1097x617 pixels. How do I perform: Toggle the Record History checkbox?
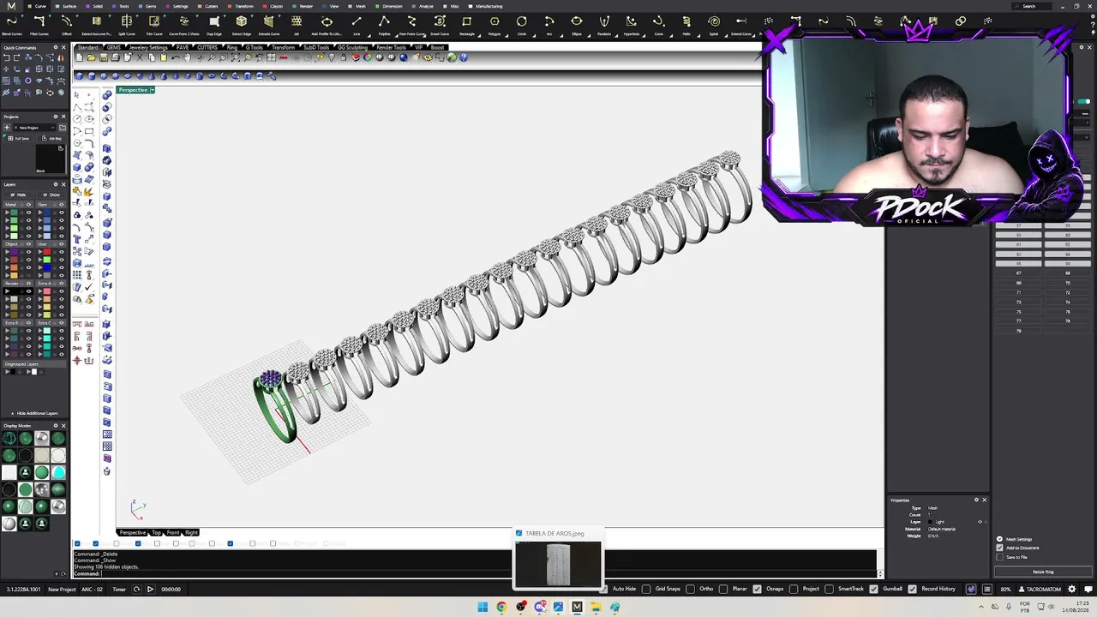tap(913, 590)
